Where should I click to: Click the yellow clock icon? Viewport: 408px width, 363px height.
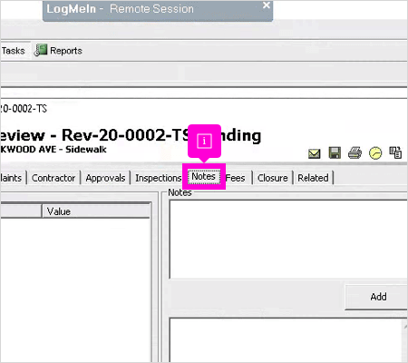click(x=375, y=153)
